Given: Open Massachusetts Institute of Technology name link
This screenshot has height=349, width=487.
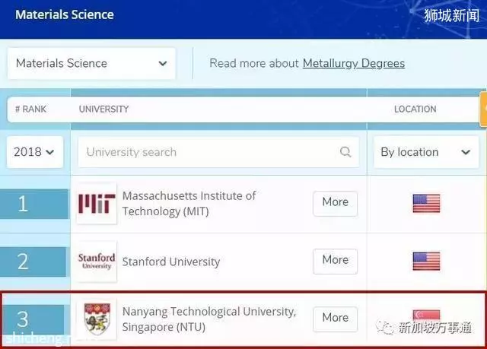Looking at the screenshot, I should tap(189, 204).
